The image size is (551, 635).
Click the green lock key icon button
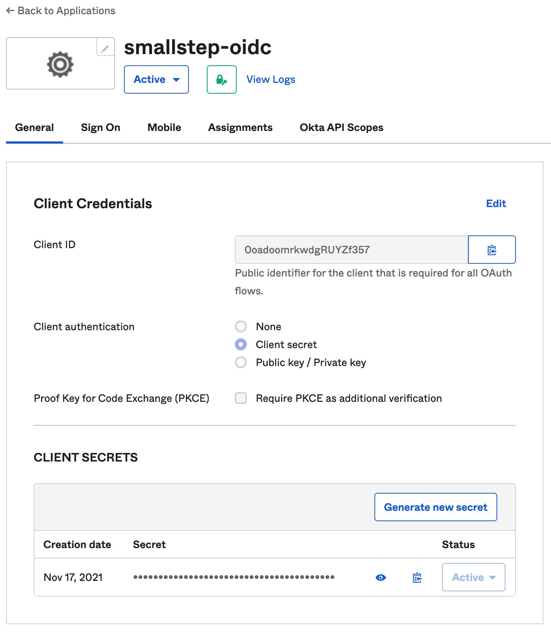[x=222, y=79]
